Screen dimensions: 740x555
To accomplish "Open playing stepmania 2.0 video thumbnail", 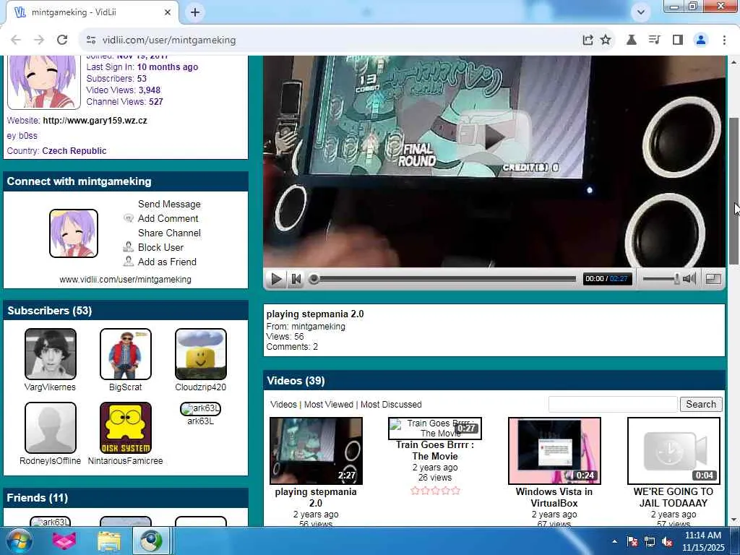I will (317, 451).
